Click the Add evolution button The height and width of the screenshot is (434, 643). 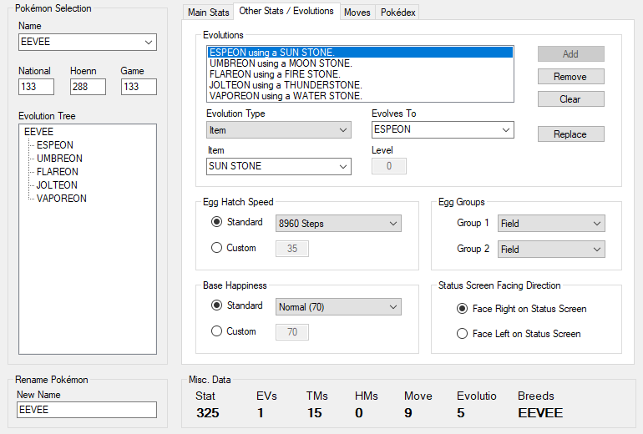click(x=571, y=53)
